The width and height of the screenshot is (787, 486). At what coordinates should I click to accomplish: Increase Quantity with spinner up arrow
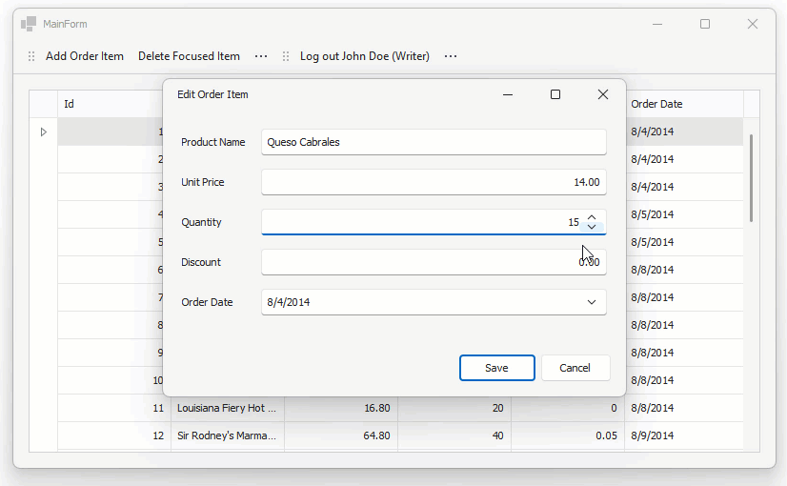(592, 217)
